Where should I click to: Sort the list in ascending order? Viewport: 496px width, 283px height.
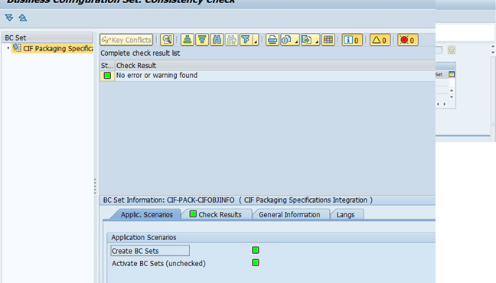188,40
